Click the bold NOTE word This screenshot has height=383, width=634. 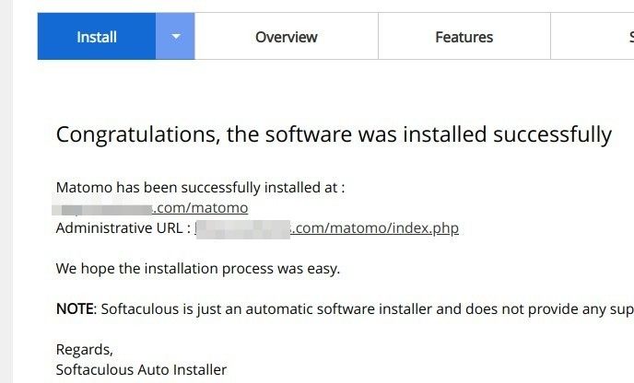coord(75,308)
